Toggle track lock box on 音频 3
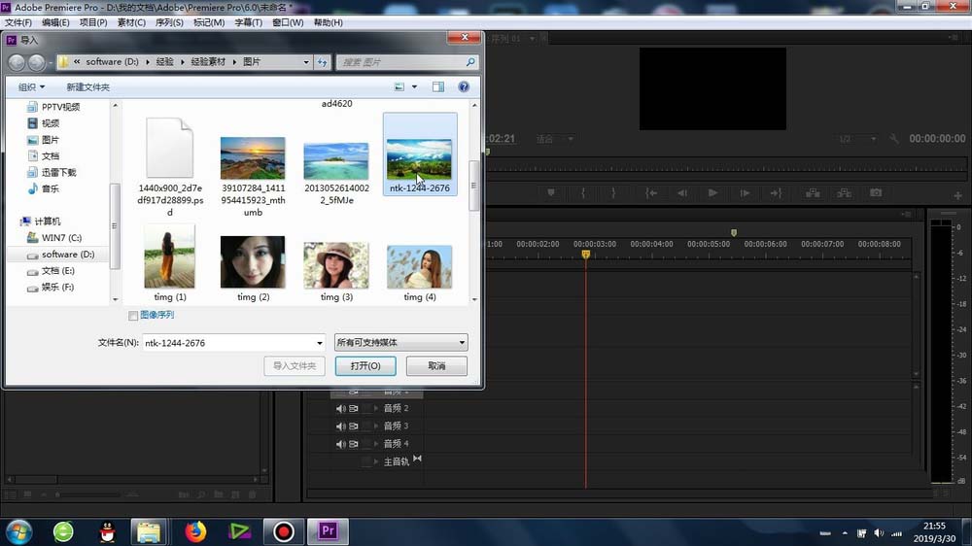This screenshot has width=972, height=546. coord(366,427)
